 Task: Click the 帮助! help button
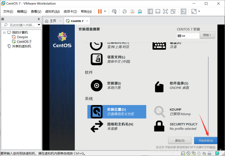tap(207, 35)
